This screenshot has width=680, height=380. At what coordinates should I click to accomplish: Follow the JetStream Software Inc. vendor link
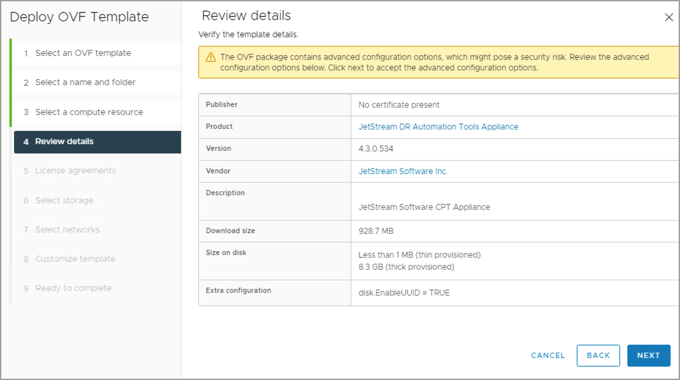[403, 171]
